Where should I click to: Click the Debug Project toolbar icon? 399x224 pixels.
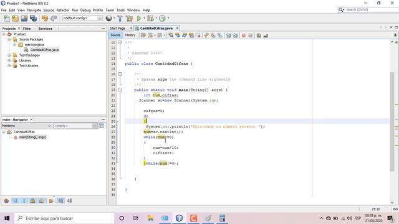tap(150, 18)
